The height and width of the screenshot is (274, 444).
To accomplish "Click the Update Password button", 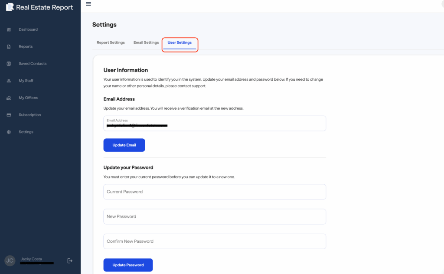I will point(128,265).
